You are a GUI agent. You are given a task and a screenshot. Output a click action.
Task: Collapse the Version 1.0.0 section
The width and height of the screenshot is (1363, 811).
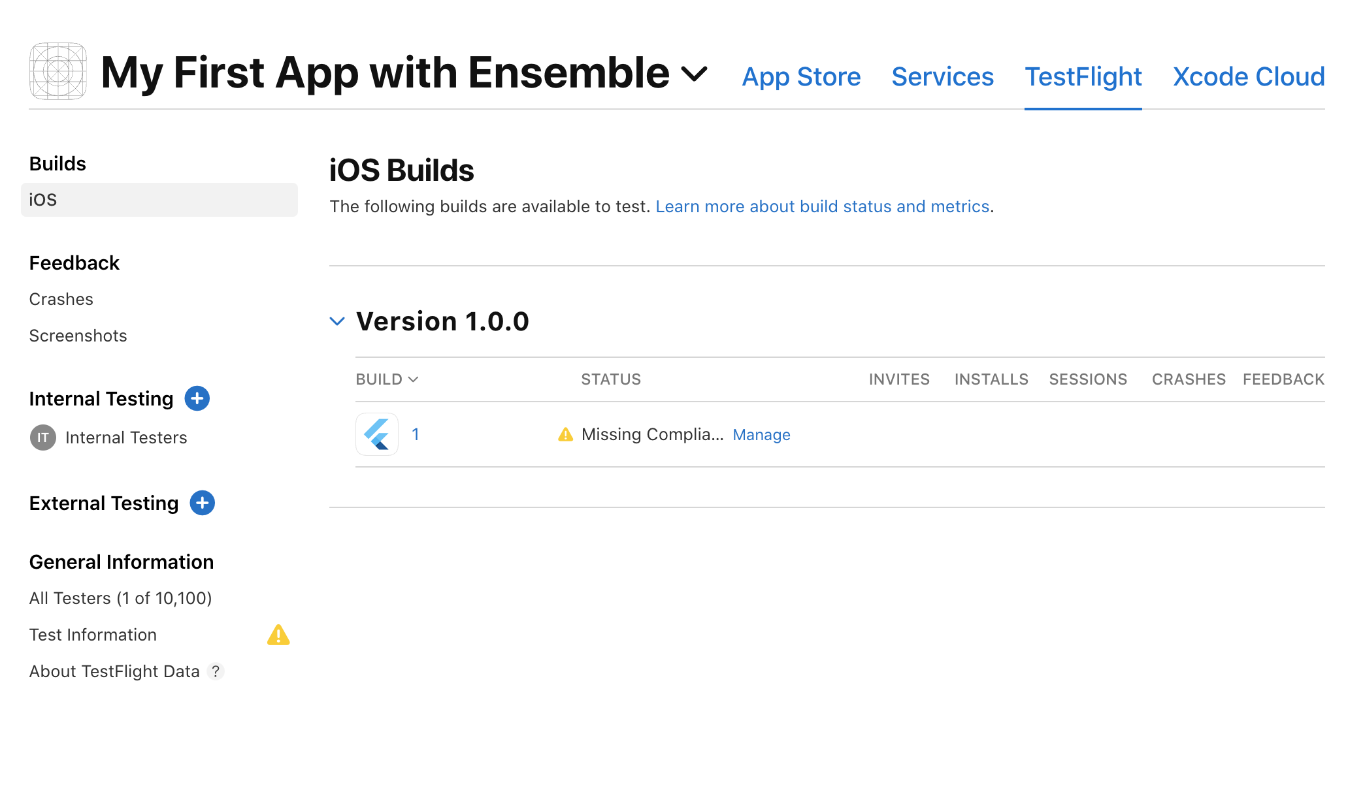pyautogui.click(x=337, y=321)
